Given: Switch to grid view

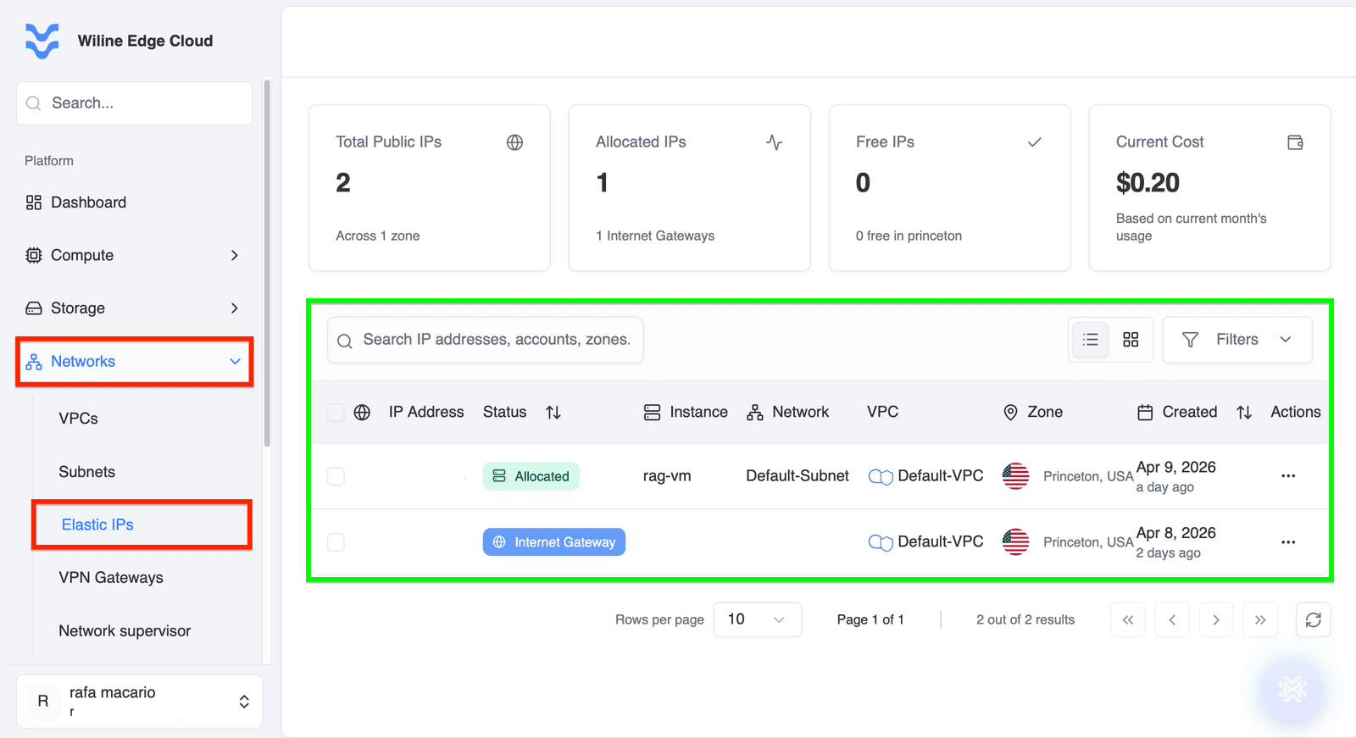Looking at the screenshot, I should point(1131,340).
